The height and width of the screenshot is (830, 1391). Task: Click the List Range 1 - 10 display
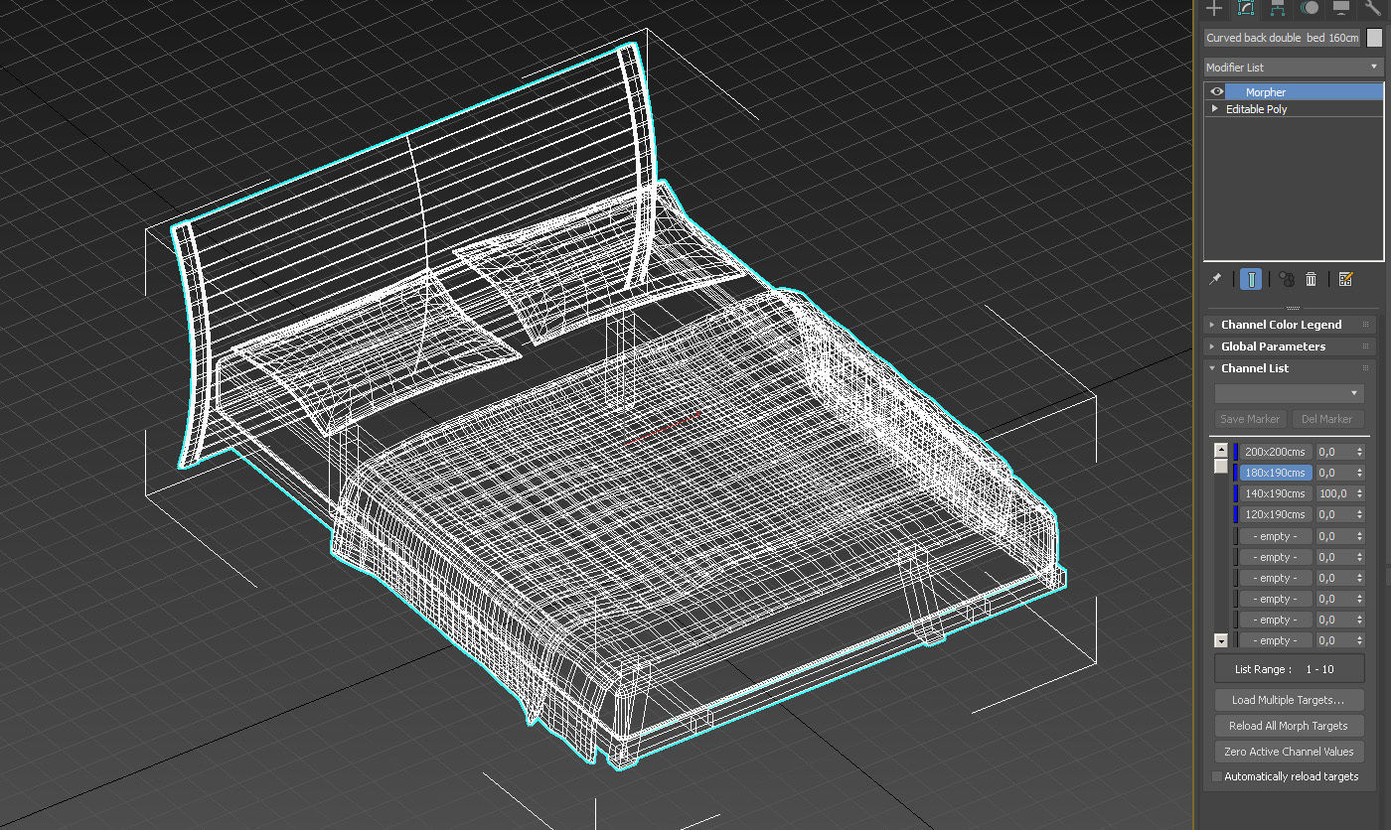tap(1290, 669)
